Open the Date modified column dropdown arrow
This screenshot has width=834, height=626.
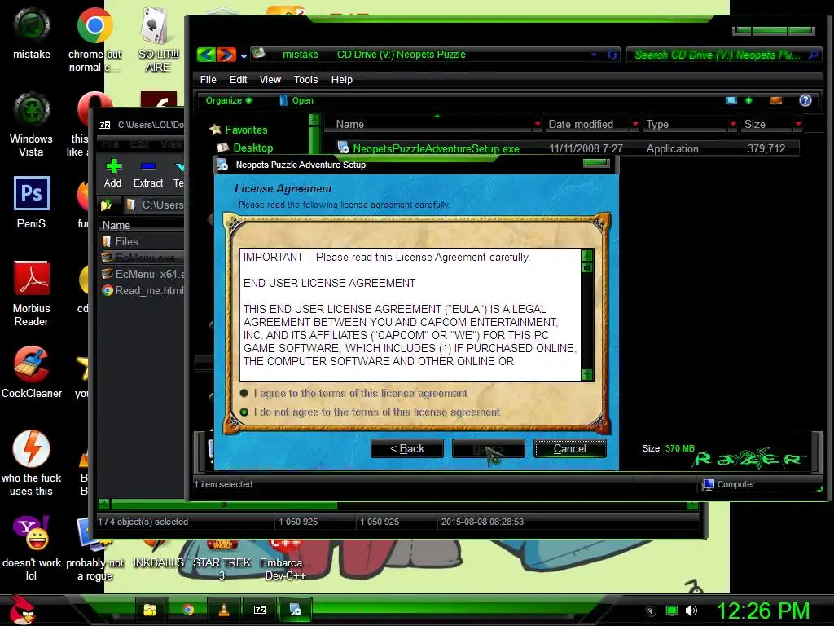point(635,125)
